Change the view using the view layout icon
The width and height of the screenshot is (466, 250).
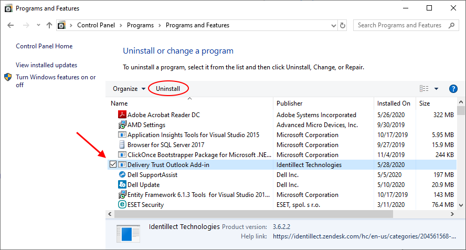[x=424, y=89]
